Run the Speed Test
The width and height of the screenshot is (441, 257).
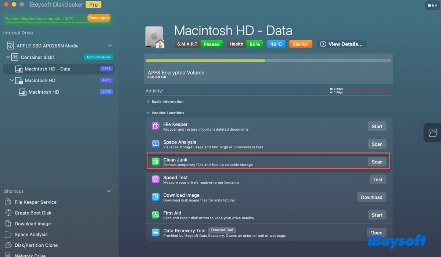coord(378,180)
